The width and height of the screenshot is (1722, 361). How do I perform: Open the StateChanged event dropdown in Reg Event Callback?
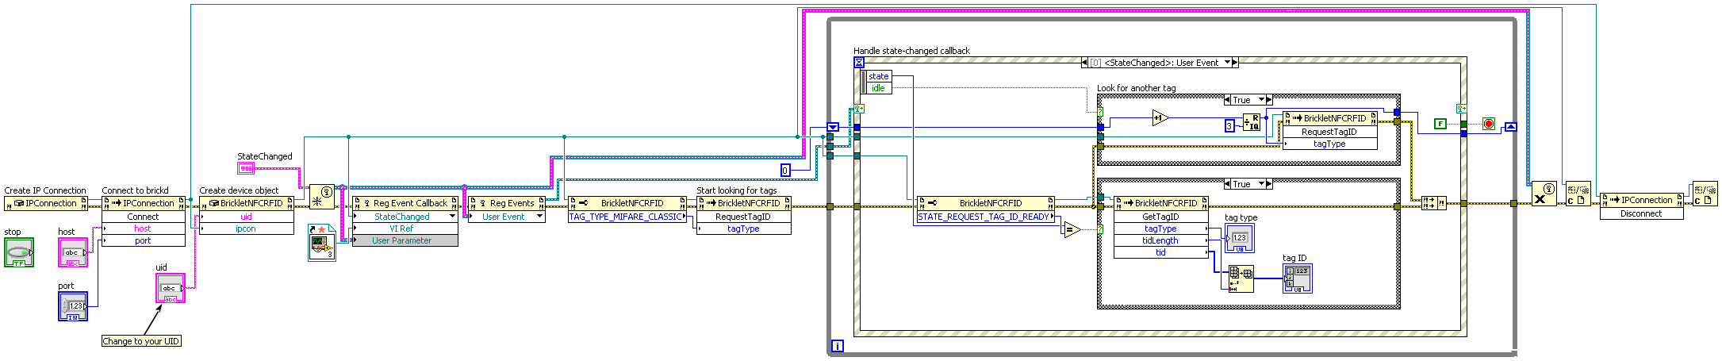[x=453, y=217]
